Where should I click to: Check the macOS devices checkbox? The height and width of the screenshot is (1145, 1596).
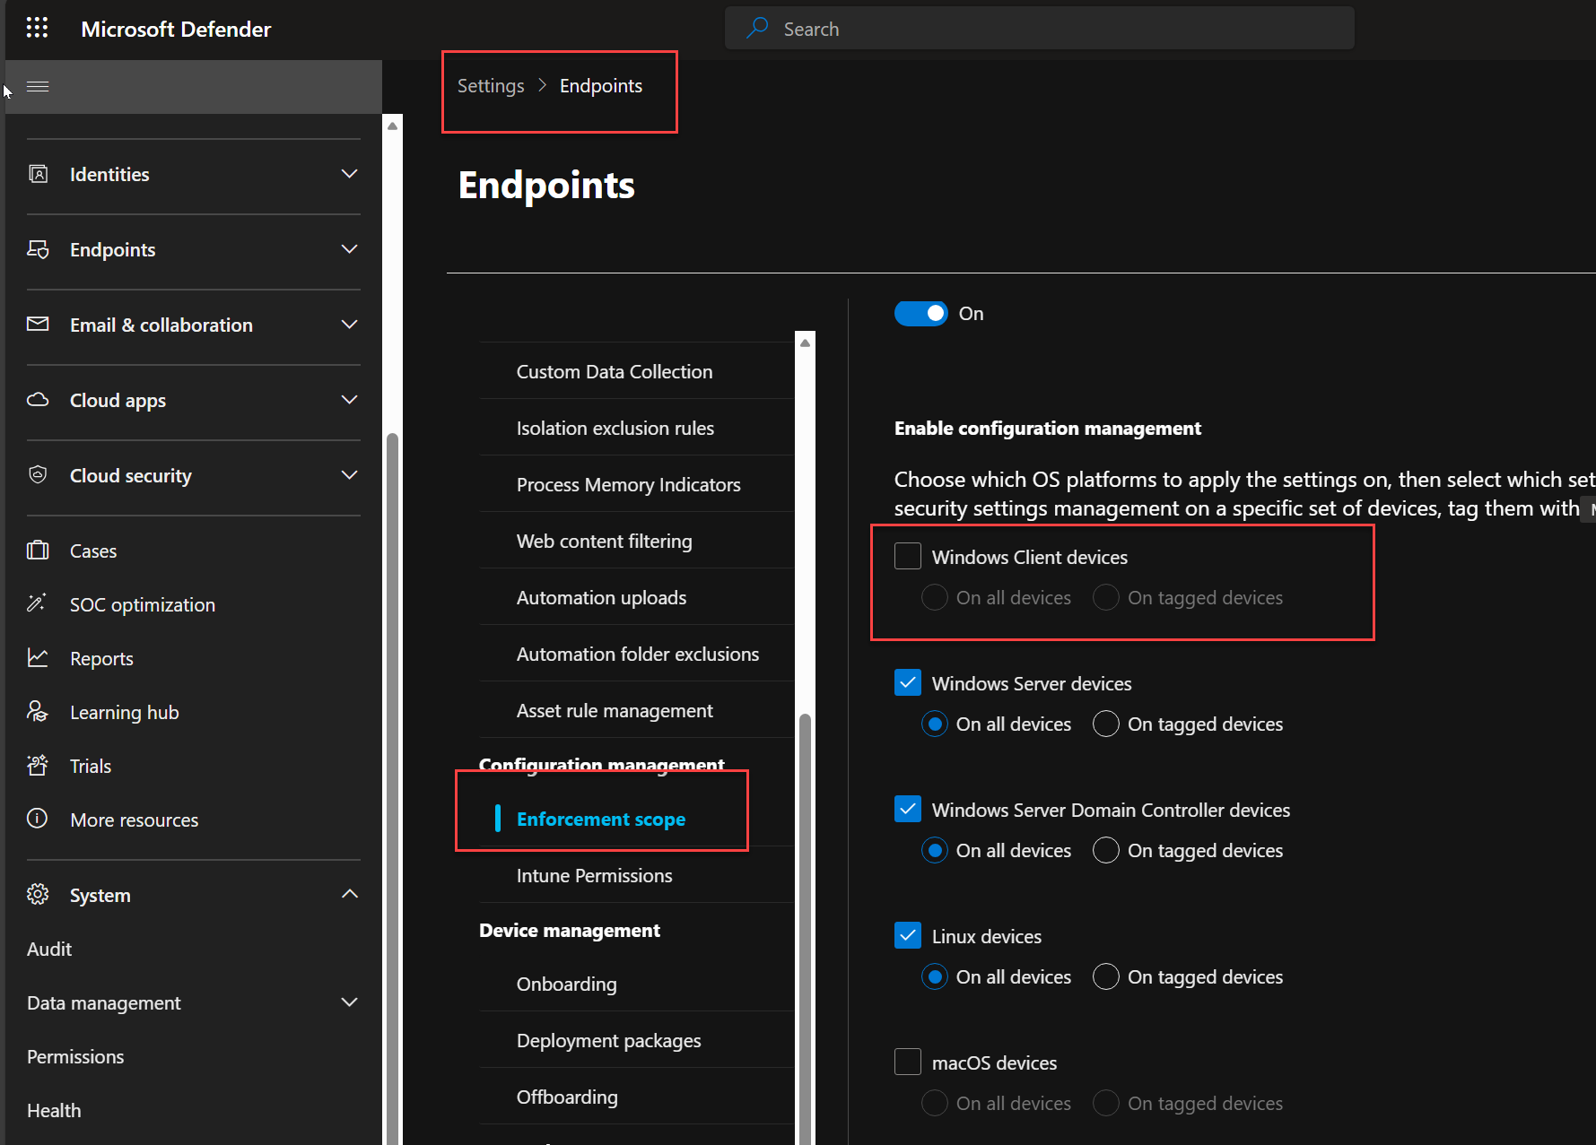[x=908, y=1062]
